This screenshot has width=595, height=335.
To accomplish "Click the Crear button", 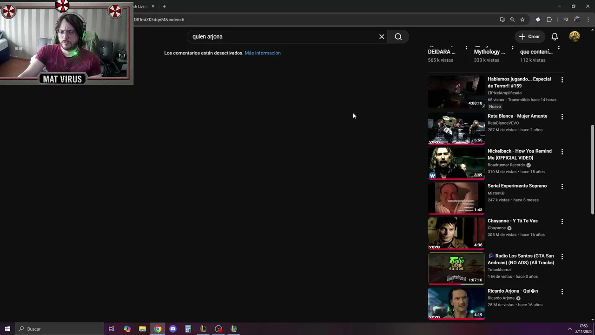I will pos(529,37).
